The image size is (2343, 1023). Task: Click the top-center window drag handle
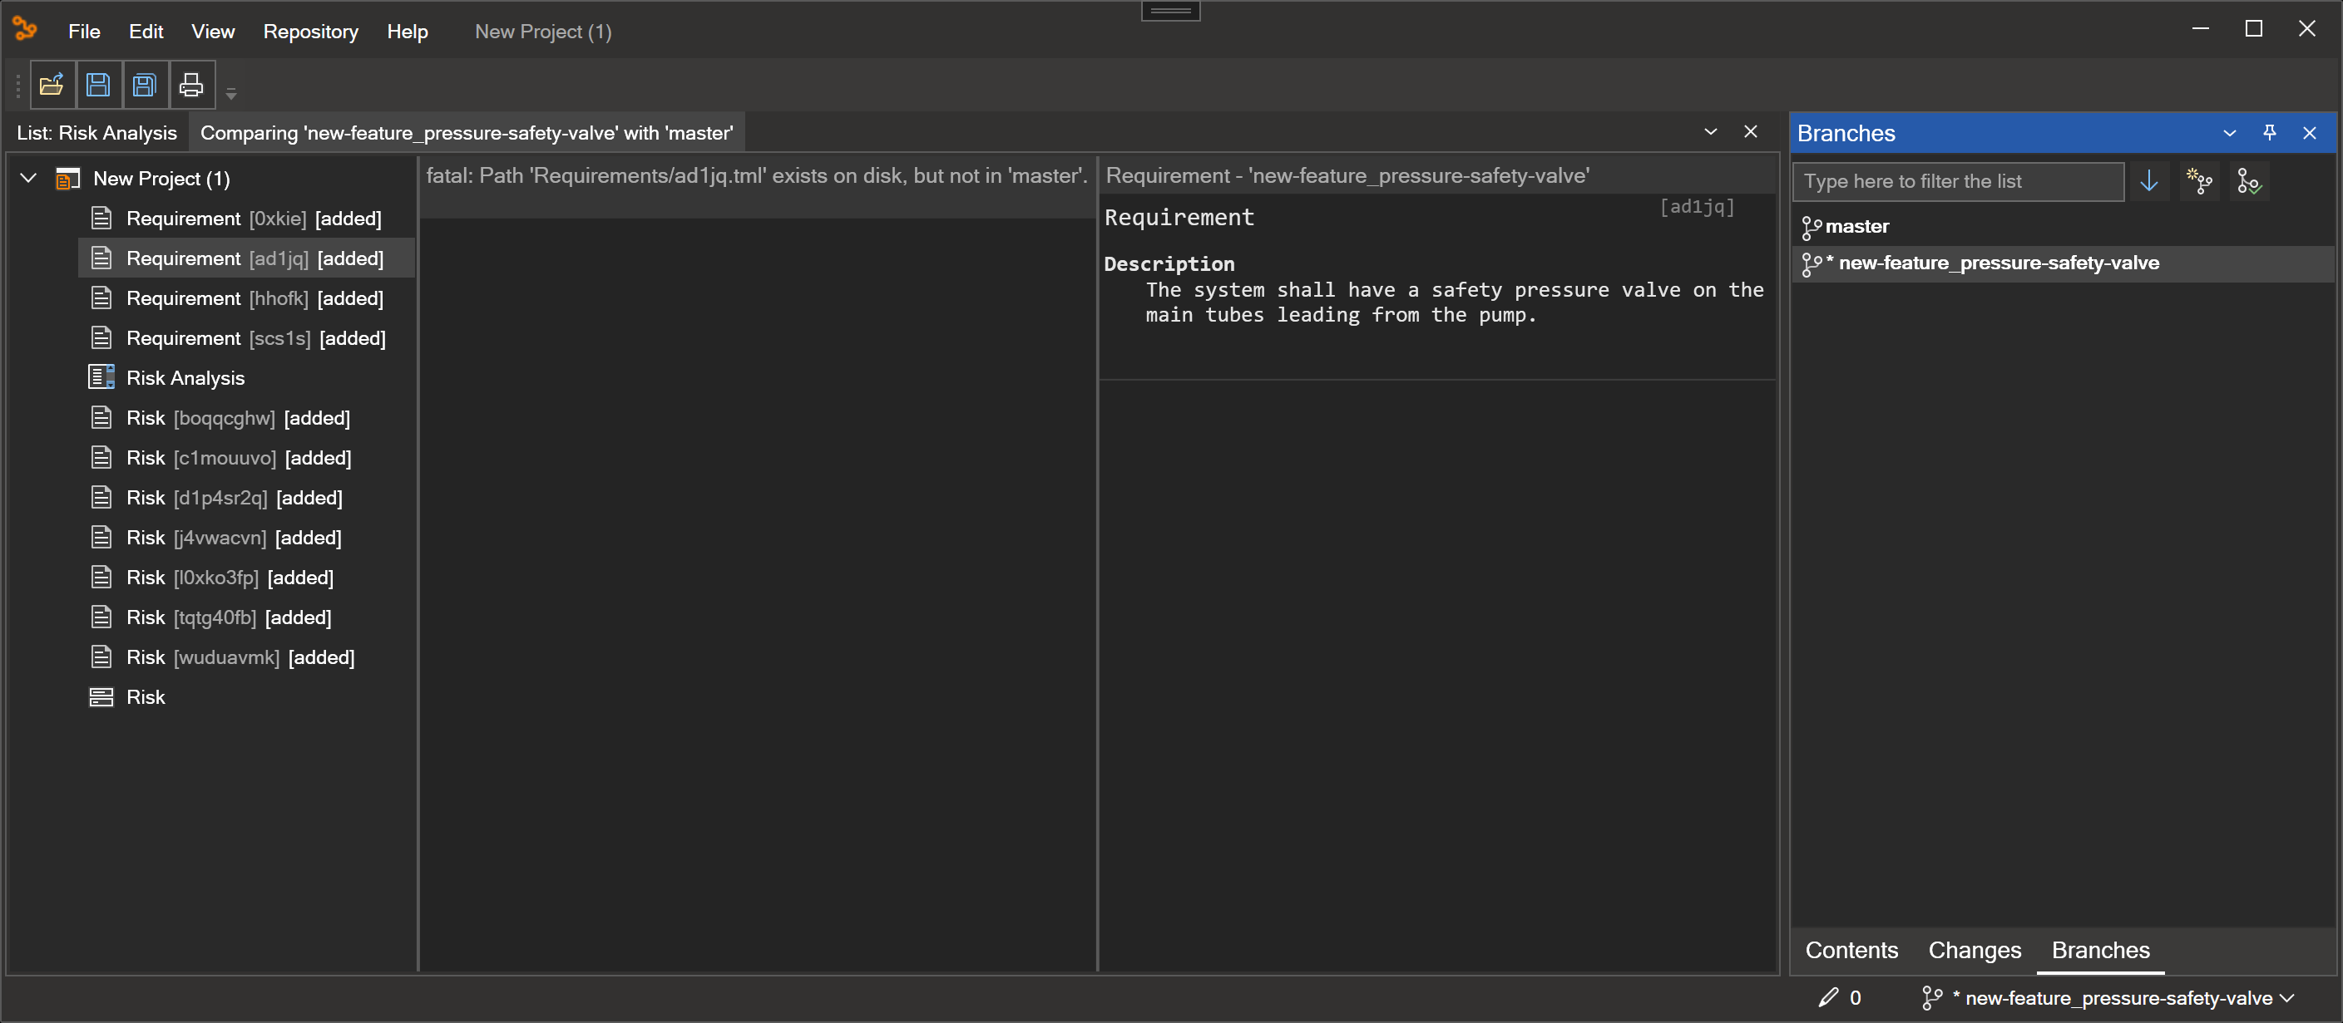tap(1170, 11)
